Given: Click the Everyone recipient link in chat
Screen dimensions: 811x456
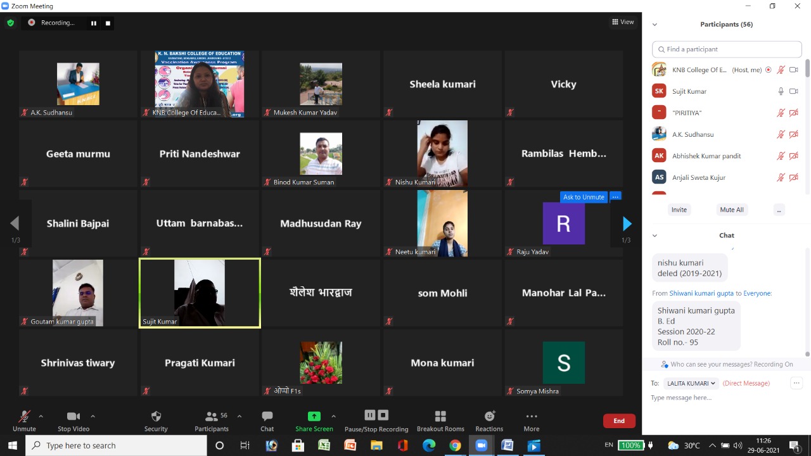Looking at the screenshot, I should click(757, 293).
